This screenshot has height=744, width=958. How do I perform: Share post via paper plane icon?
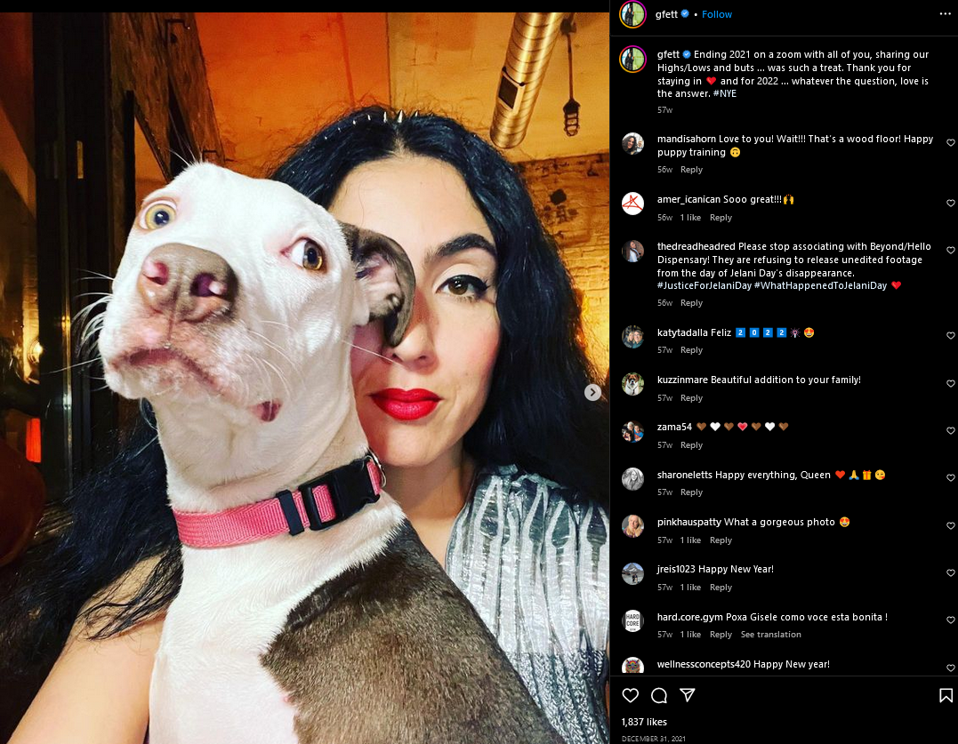(688, 695)
